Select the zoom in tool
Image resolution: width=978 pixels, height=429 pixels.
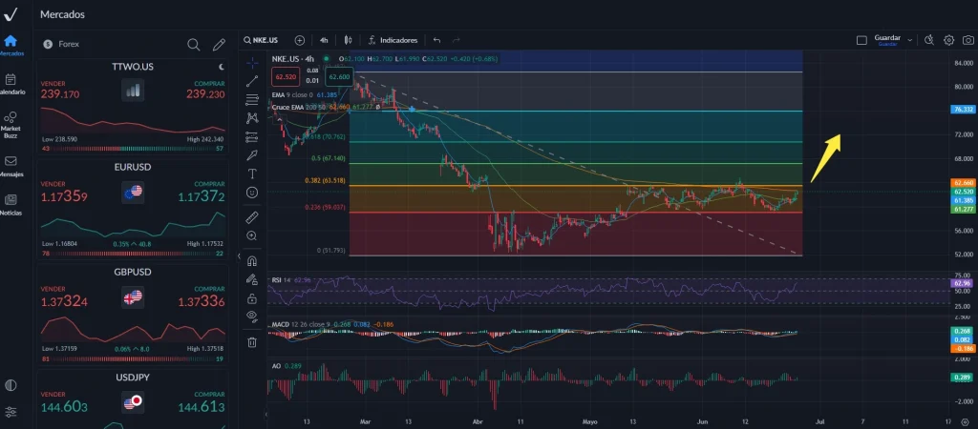252,236
